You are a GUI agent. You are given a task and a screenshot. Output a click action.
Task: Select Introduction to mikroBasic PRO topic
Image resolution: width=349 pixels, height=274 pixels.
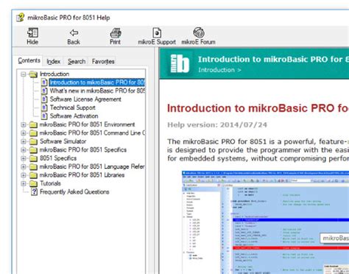pyautogui.click(x=97, y=82)
